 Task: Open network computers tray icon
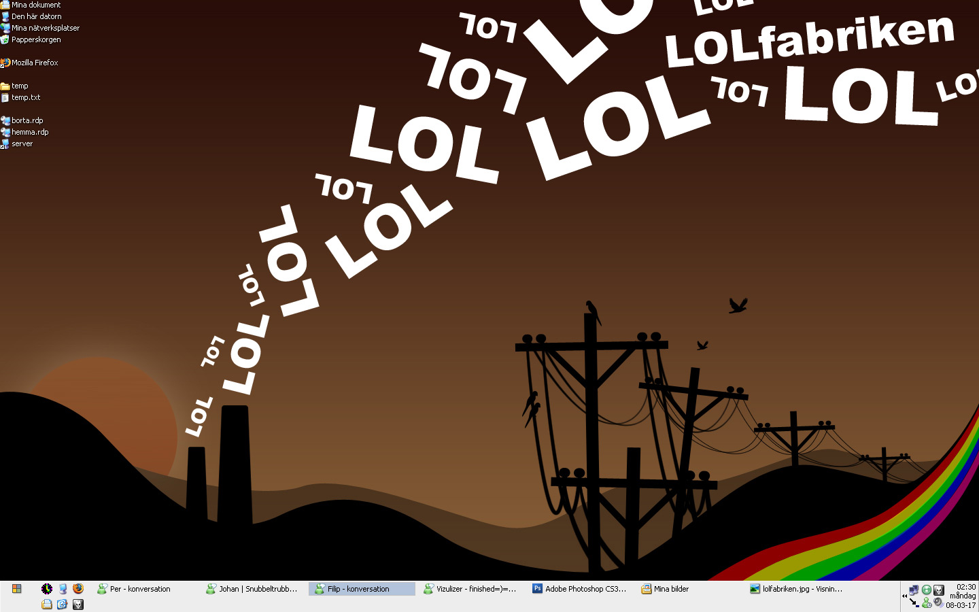pyautogui.click(x=914, y=590)
